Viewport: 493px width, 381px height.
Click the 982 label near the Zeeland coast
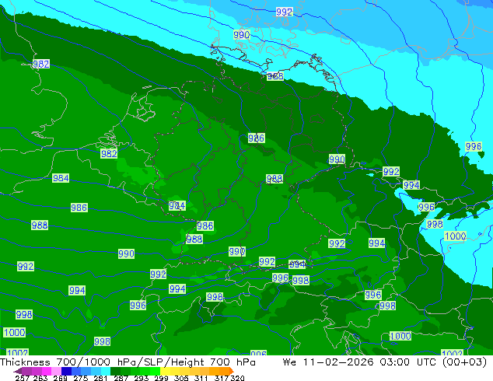[109, 153]
